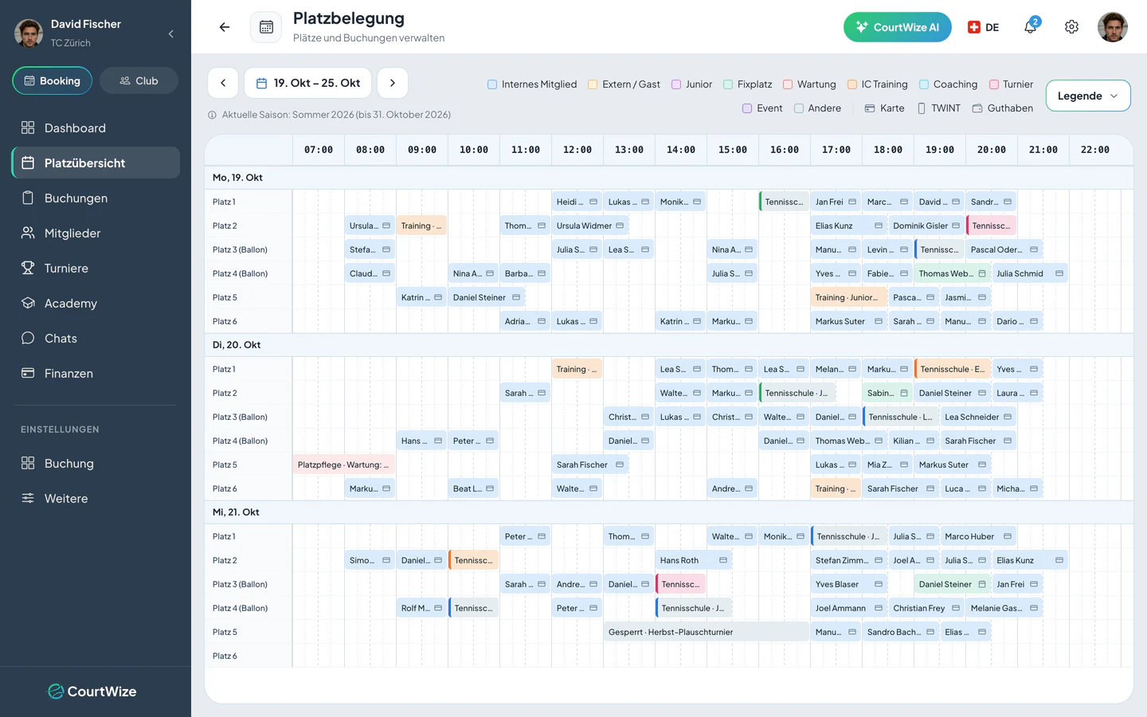Open Academy in the sidebar

coord(96,304)
